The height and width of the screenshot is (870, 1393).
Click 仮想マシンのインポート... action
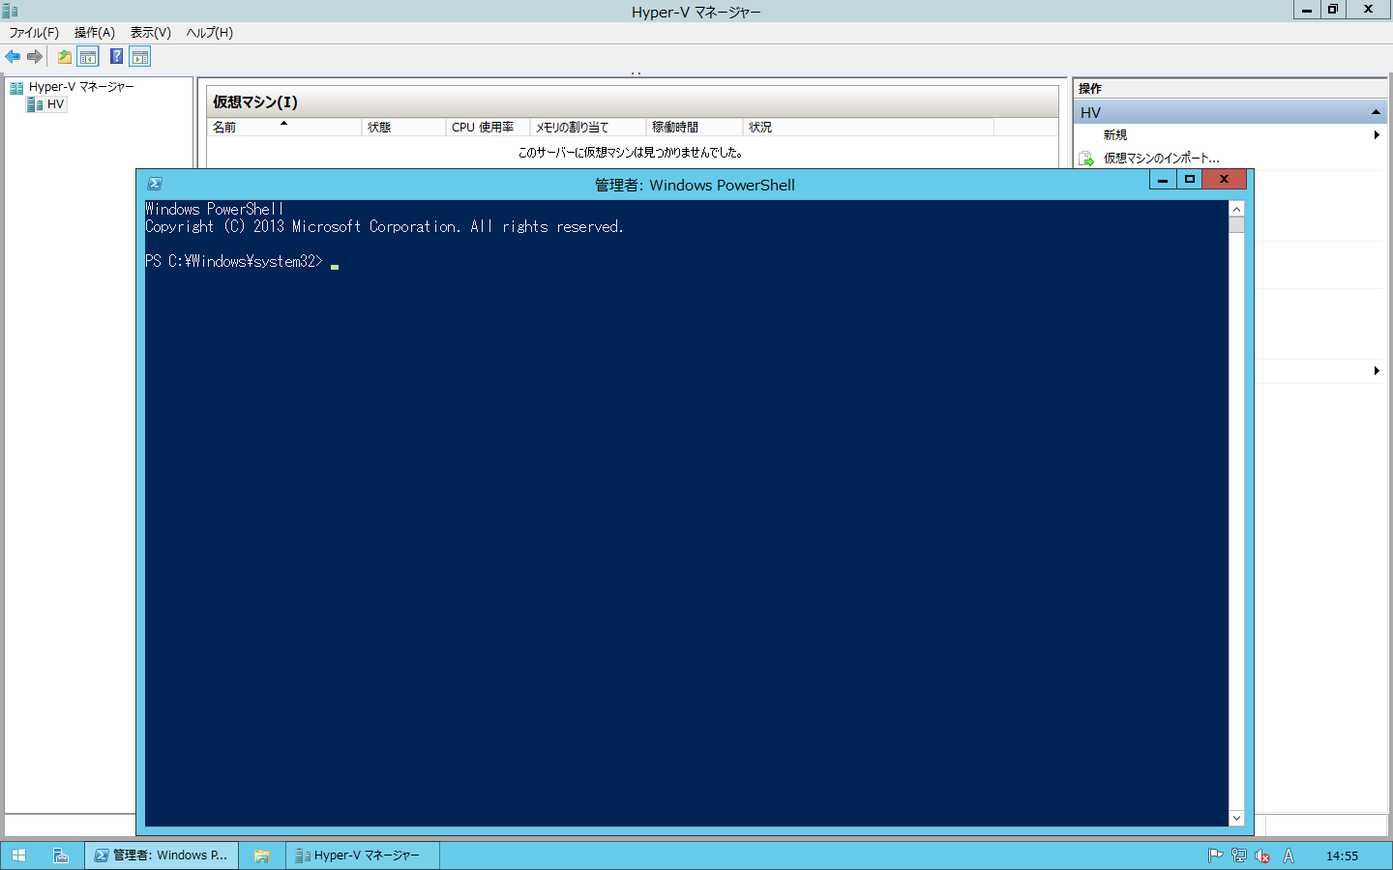(x=1162, y=159)
